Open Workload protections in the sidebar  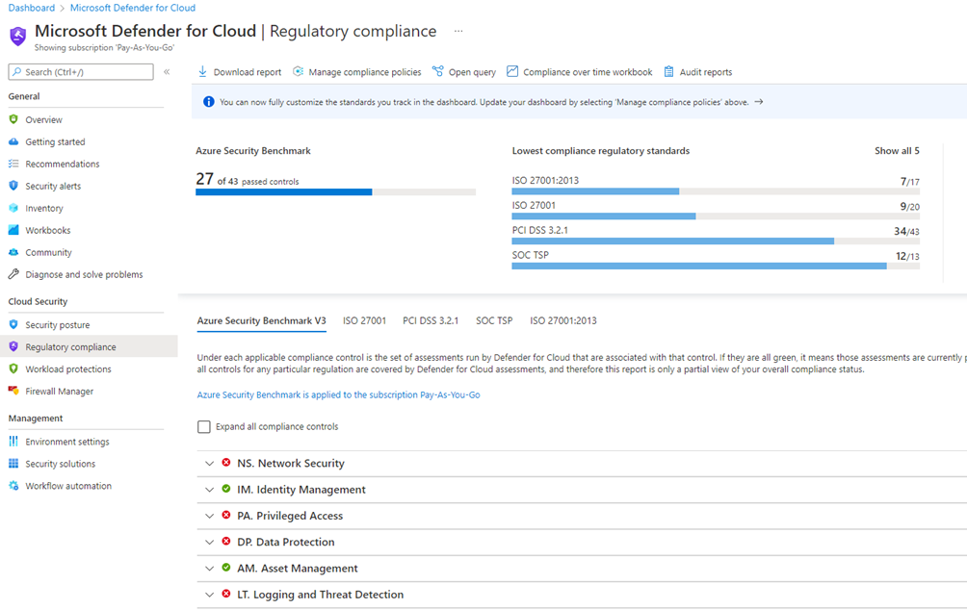coord(68,369)
